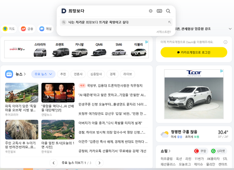Click the magnifier search button
The height and width of the screenshot is (170, 234).
pos(168,11)
